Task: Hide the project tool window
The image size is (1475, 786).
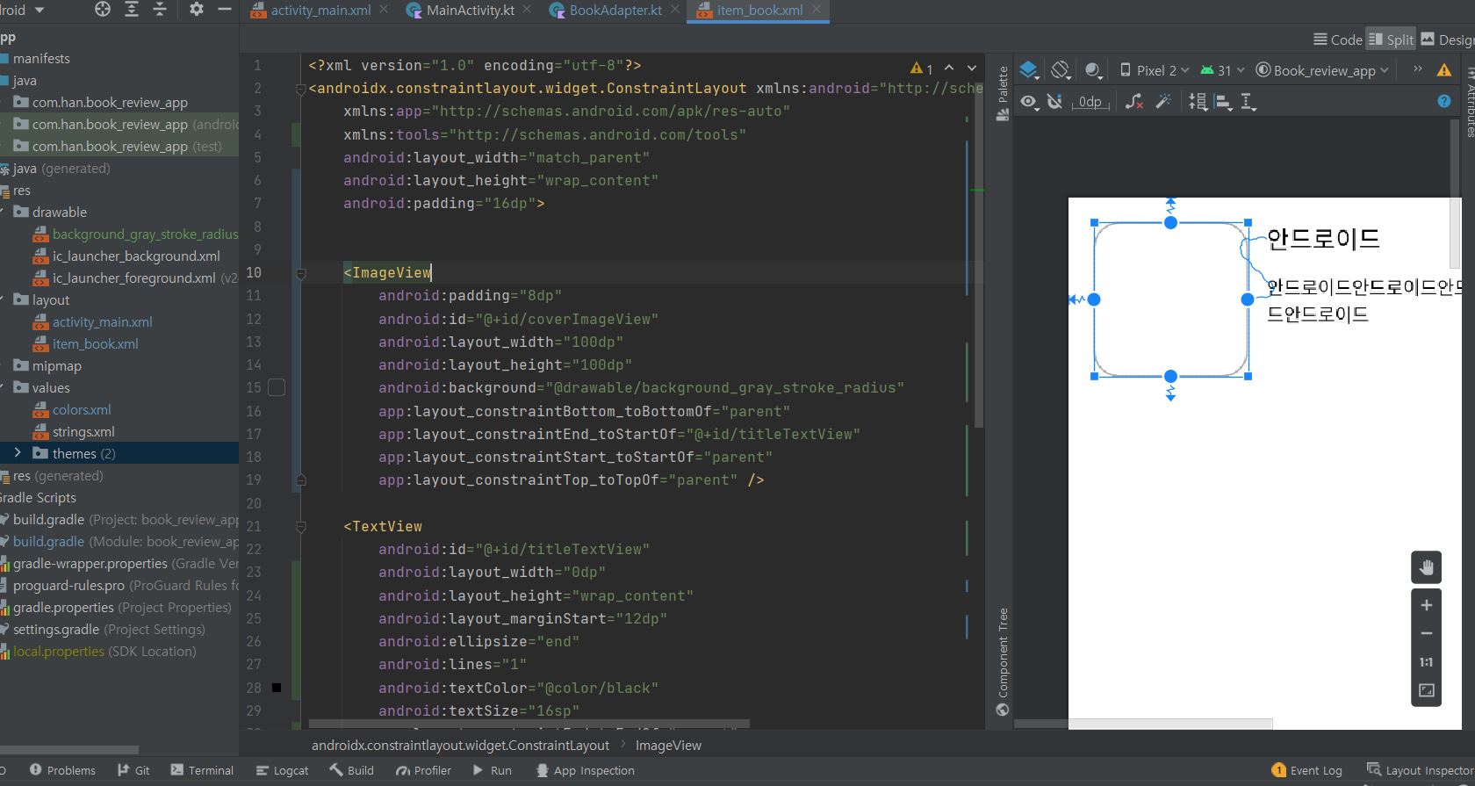Action: point(224,10)
